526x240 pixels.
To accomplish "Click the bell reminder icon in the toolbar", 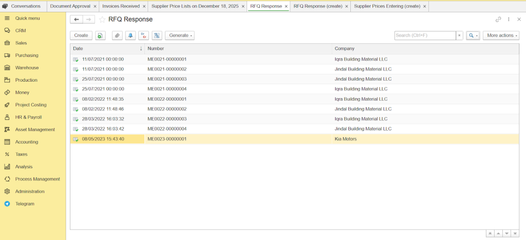I will tap(130, 35).
